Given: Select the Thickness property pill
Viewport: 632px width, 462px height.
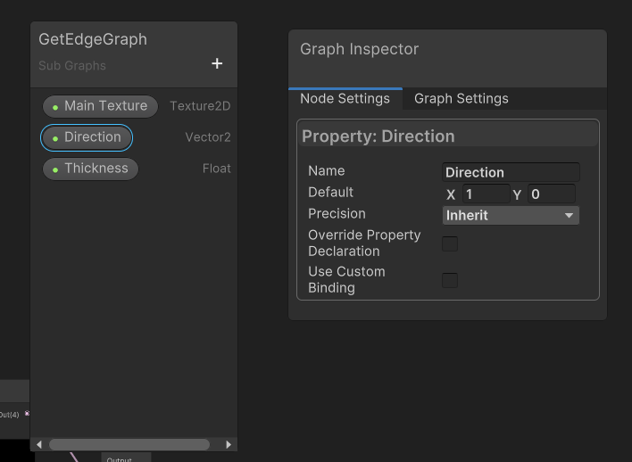Looking at the screenshot, I should [x=91, y=169].
